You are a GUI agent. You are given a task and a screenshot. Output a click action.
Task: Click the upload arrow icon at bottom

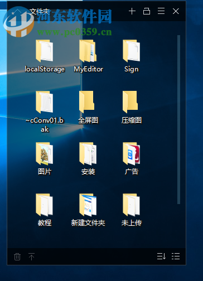31,256
